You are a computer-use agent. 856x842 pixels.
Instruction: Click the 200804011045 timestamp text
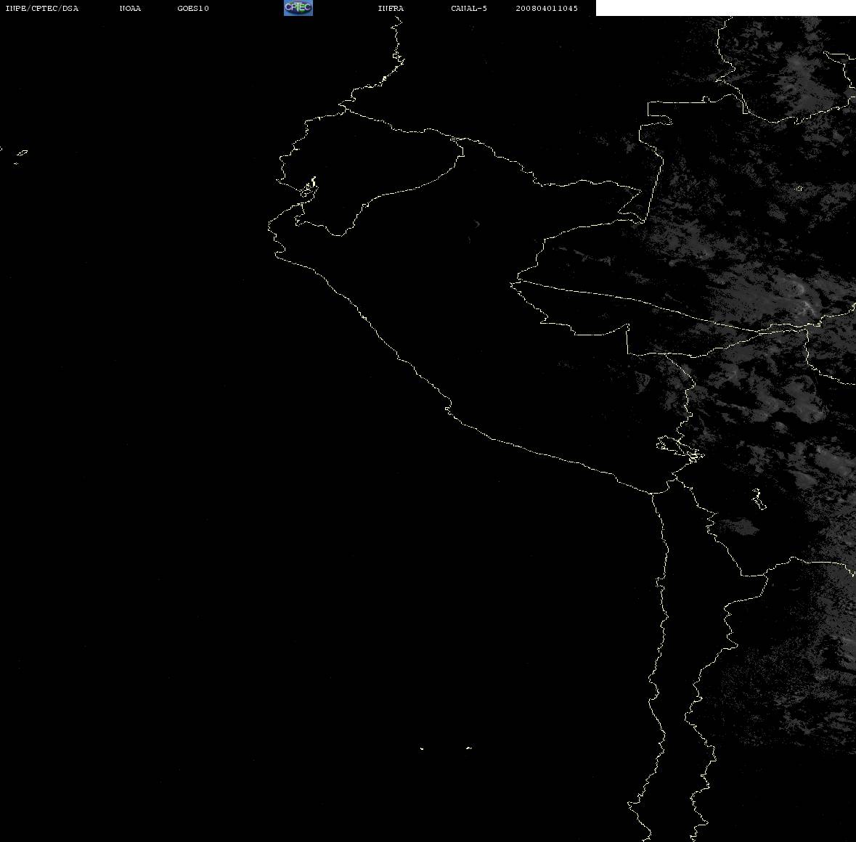click(547, 8)
